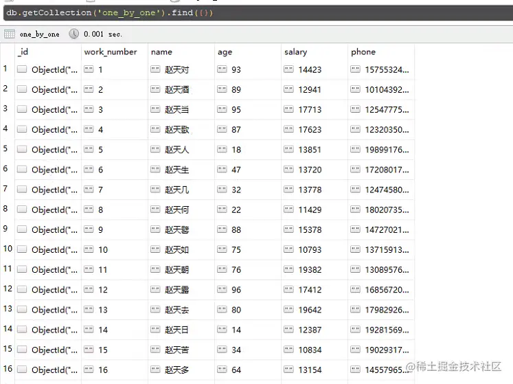Select name cell 赵天酒

pos(177,89)
